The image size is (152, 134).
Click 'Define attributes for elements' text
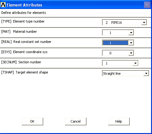(x=23, y=13)
